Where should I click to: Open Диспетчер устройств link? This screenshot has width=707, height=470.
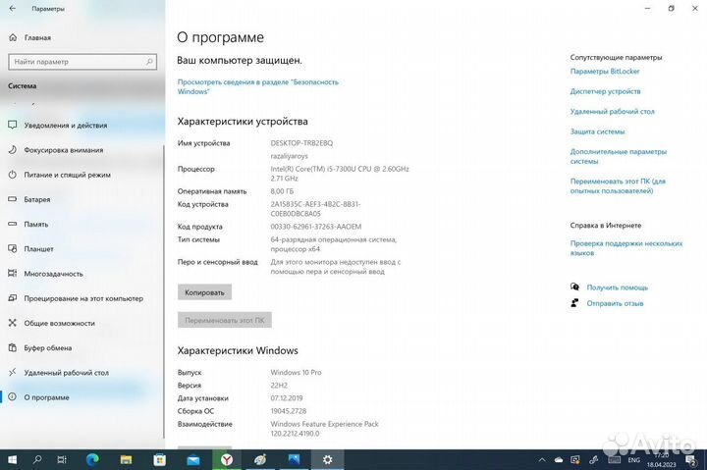[x=605, y=91]
